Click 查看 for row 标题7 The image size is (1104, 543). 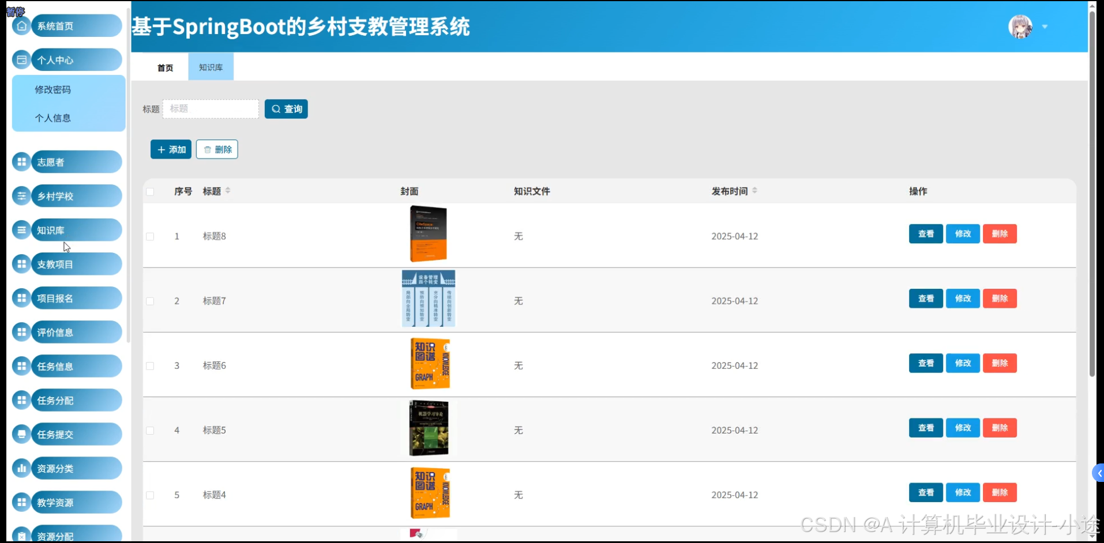(x=926, y=298)
